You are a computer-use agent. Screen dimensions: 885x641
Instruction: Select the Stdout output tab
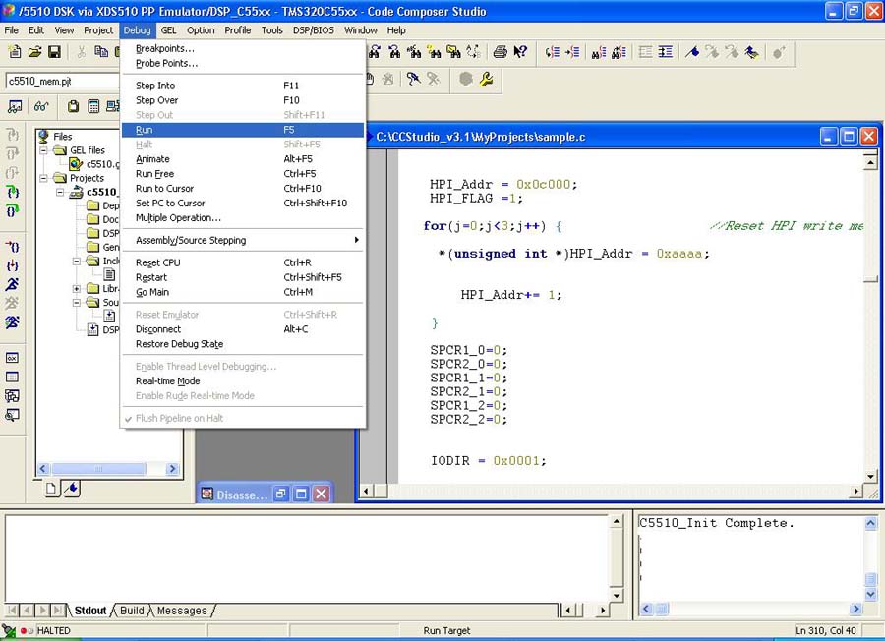pos(89,611)
